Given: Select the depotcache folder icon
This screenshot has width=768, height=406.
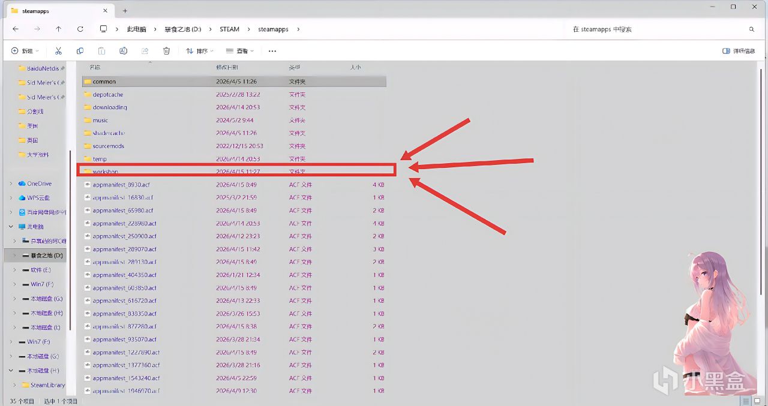Looking at the screenshot, I should 87,94.
